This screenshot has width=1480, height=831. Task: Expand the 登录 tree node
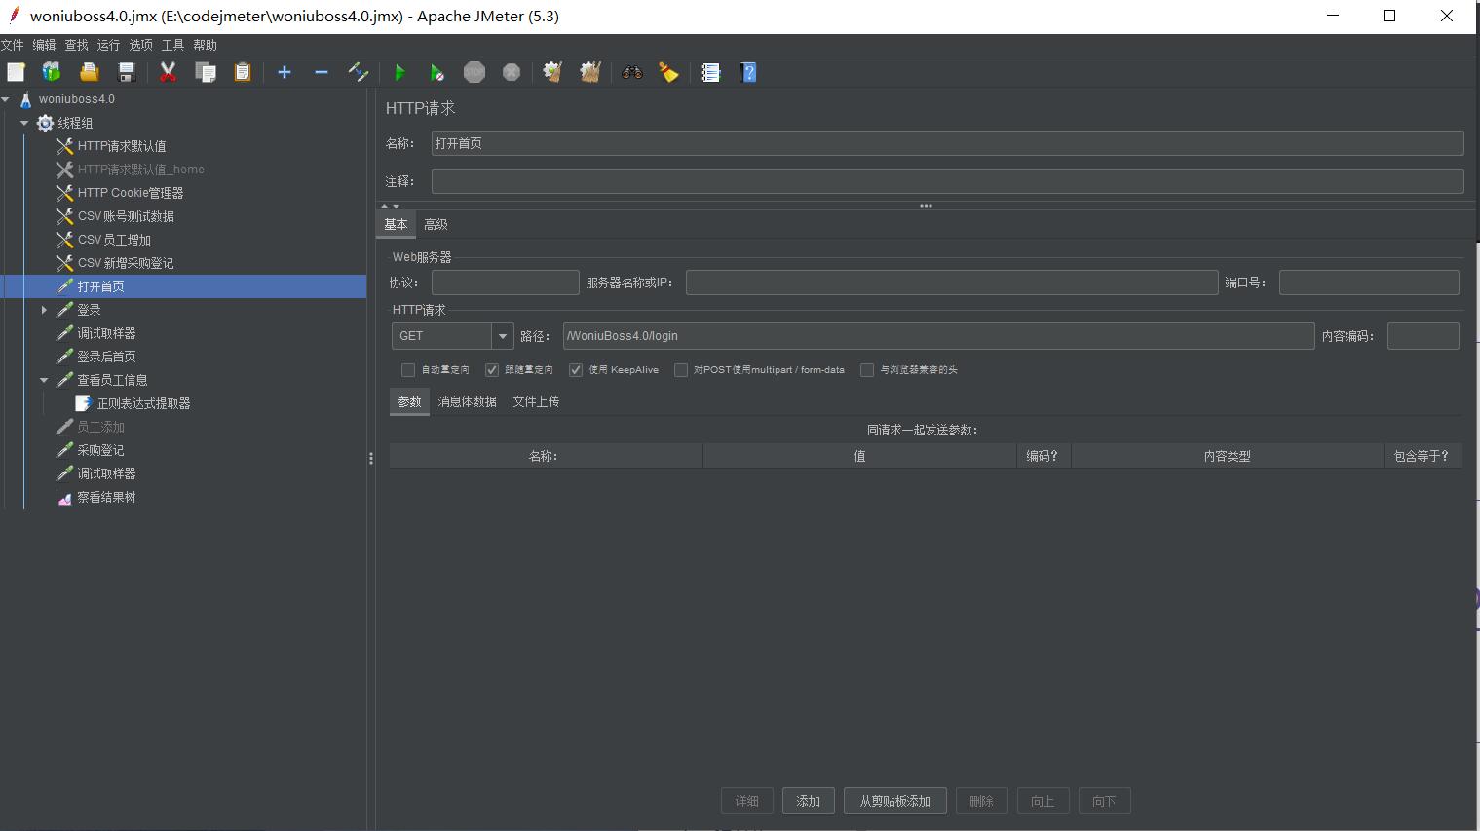pyautogui.click(x=44, y=310)
